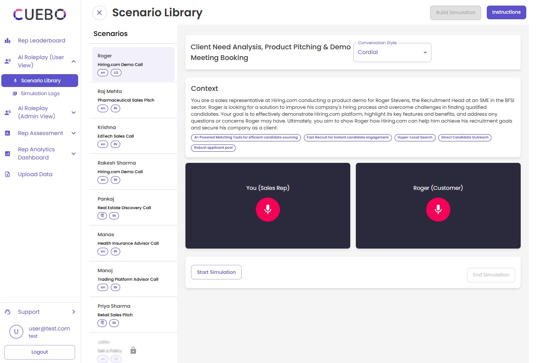Click the Simulation Logs icon

[x=15, y=93]
